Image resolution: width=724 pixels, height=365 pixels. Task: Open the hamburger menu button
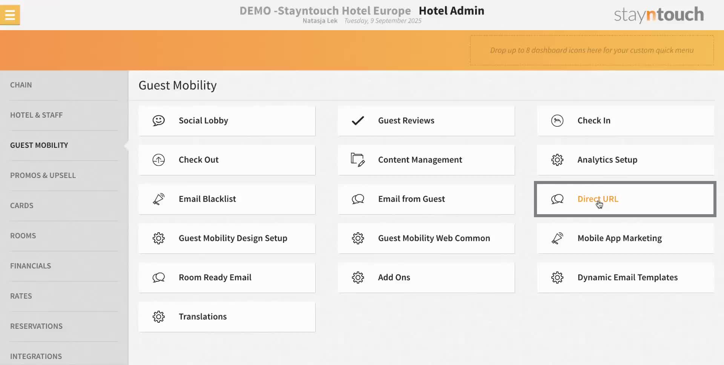point(10,15)
